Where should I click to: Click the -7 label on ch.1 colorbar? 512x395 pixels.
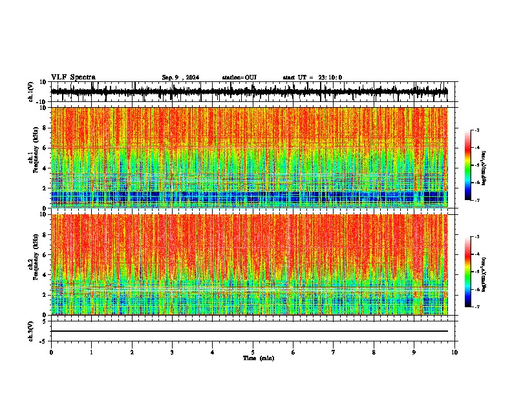[x=476, y=200]
